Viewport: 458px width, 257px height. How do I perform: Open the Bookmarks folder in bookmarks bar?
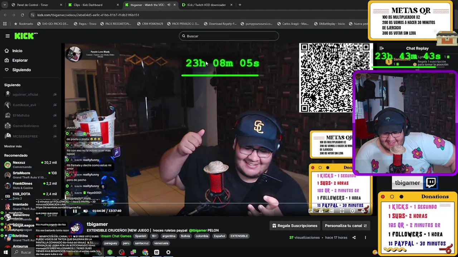tap(23, 24)
